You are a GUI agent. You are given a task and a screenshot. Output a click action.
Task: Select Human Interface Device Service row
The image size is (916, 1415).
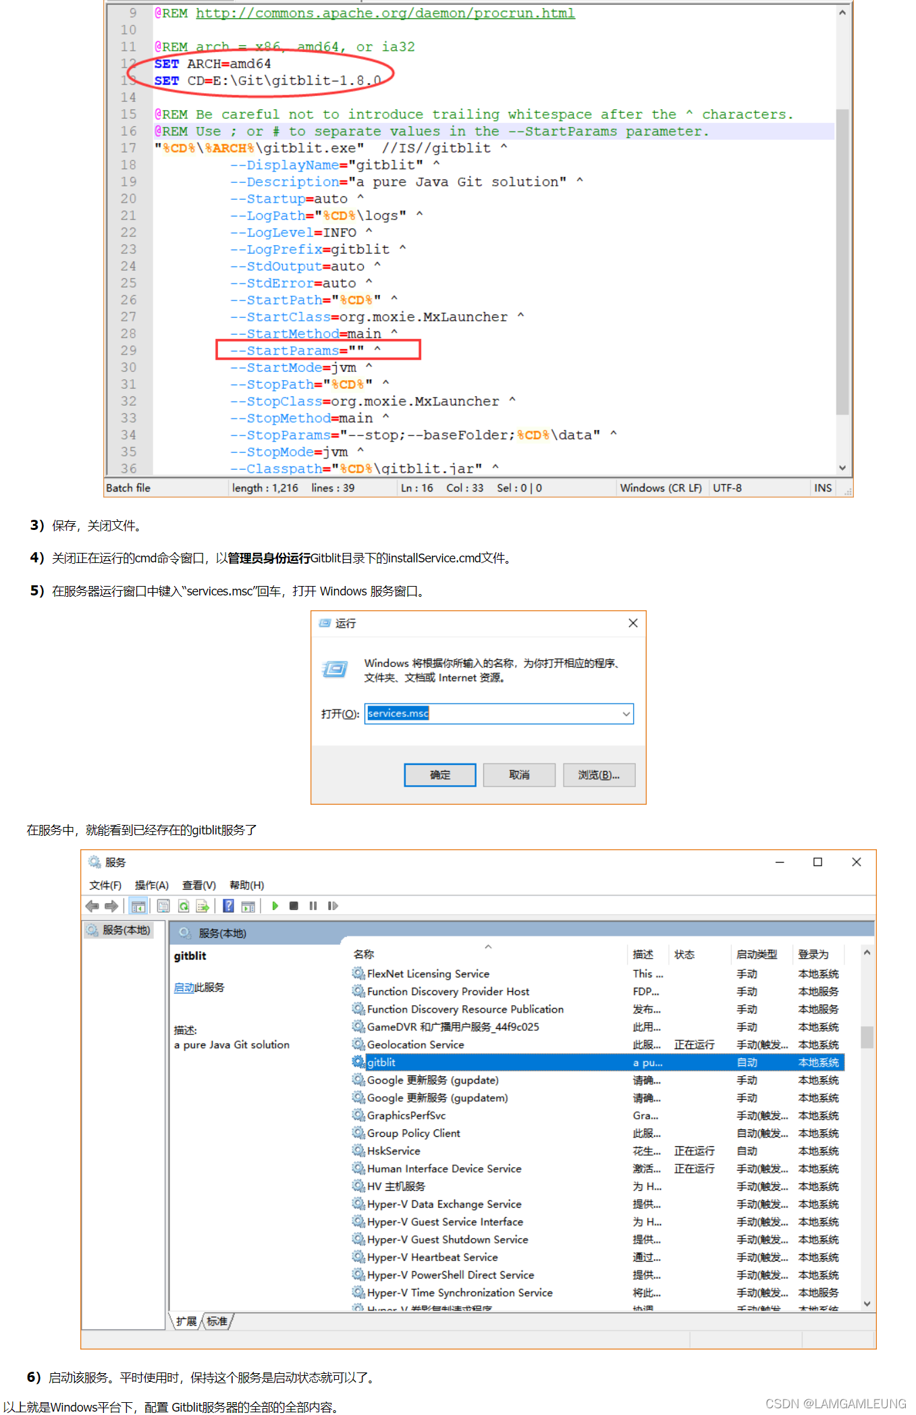pyautogui.click(x=597, y=1169)
